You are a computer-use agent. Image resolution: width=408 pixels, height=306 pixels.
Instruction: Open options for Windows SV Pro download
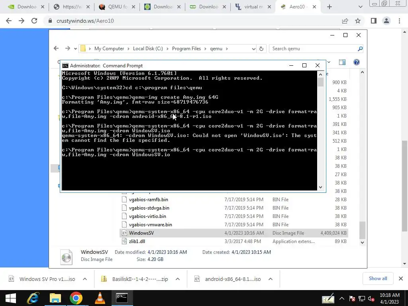pos(85,279)
